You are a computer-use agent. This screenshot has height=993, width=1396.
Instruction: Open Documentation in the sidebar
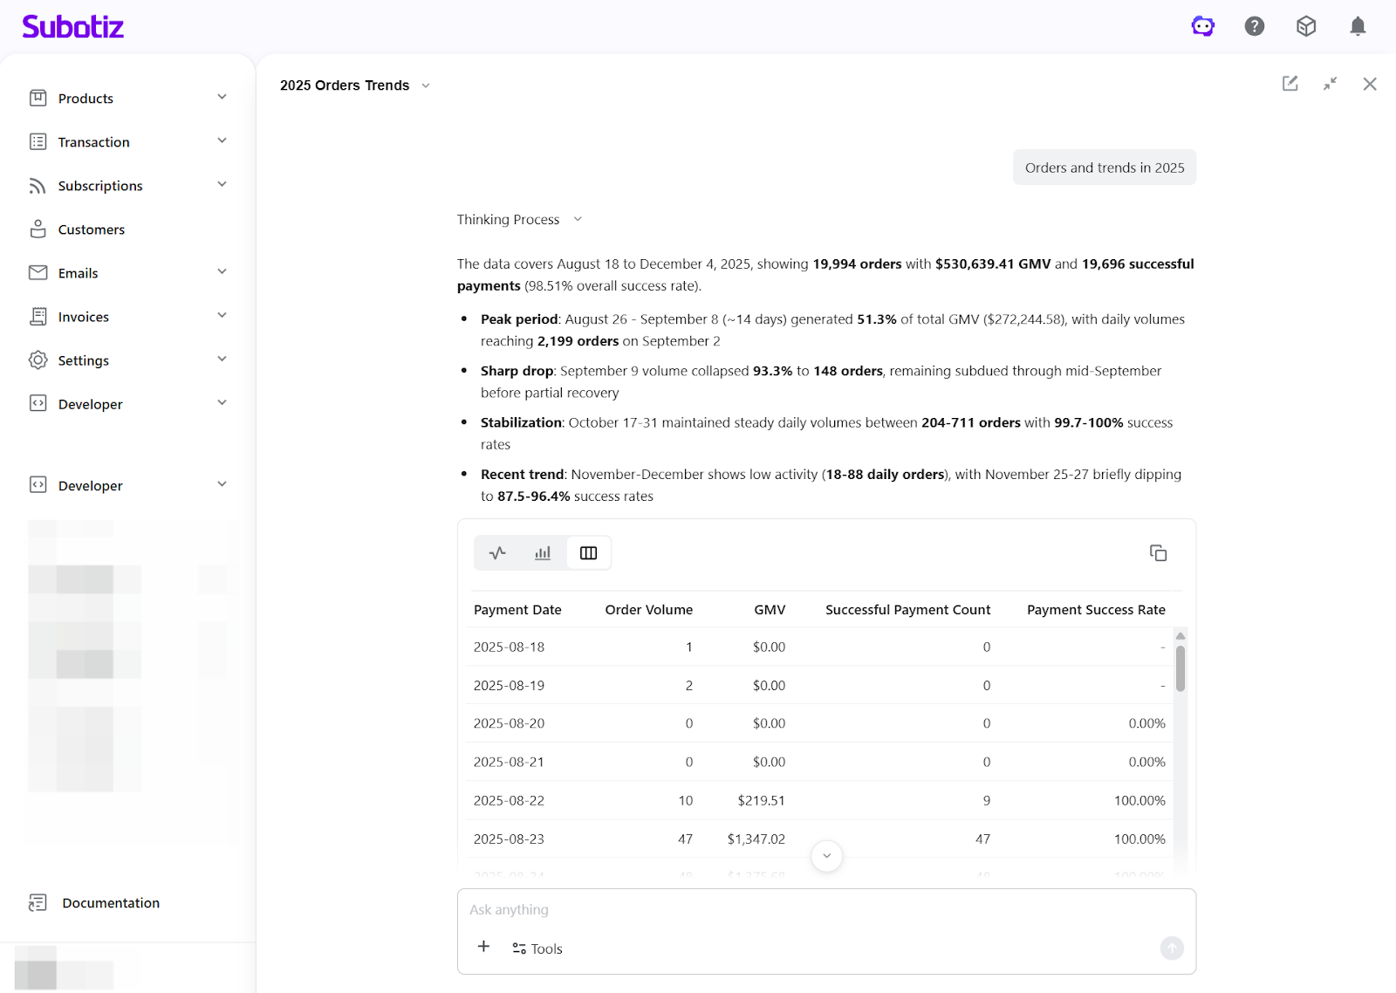tap(111, 903)
